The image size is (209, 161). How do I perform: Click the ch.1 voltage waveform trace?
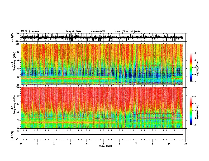pos(102,37)
